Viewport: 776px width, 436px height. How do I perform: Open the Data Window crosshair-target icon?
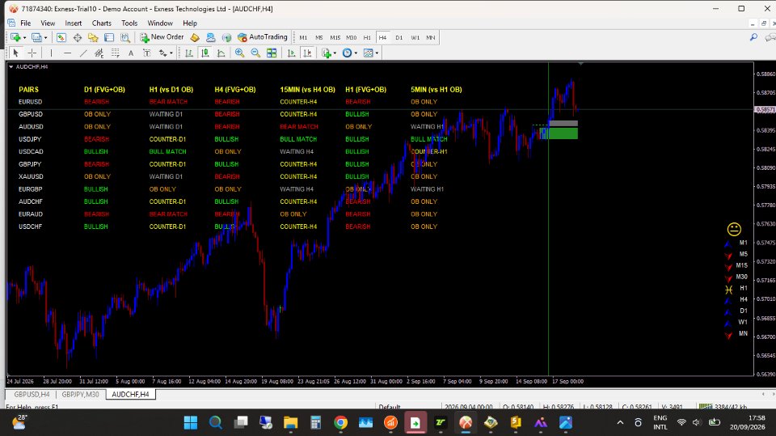pos(78,37)
